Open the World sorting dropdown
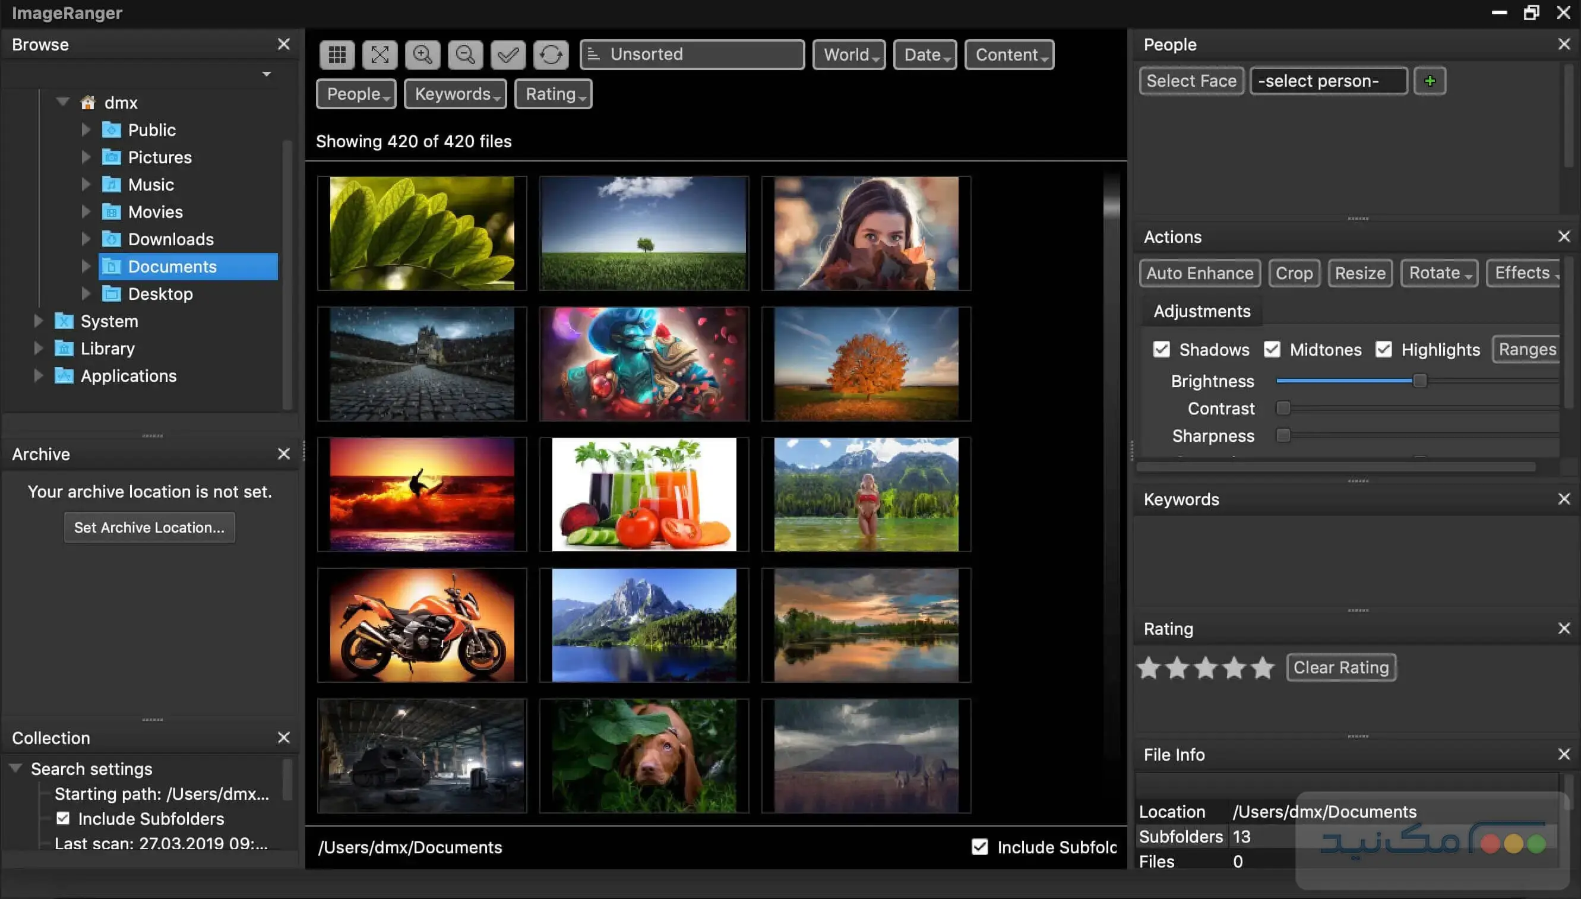Viewport: 1581px width, 899px height. click(849, 55)
